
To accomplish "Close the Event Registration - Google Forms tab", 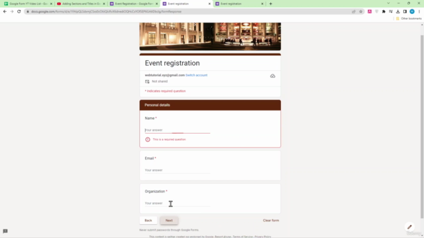I will pyautogui.click(x=156, y=4).
